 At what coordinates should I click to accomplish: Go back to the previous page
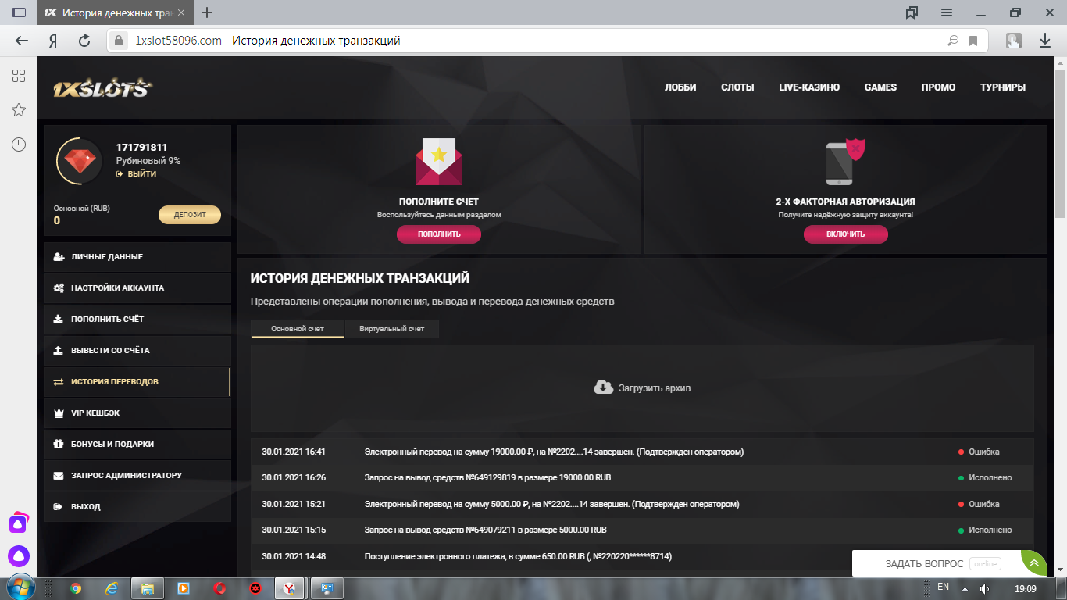[22, 41]
